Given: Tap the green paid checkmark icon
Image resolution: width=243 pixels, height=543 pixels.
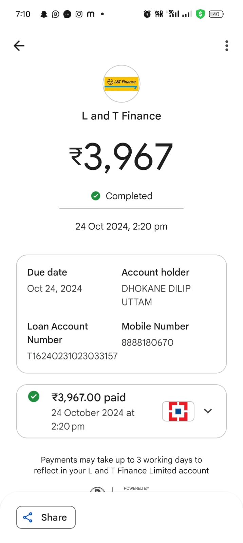Looking at the screenshot, I should 34,396.
